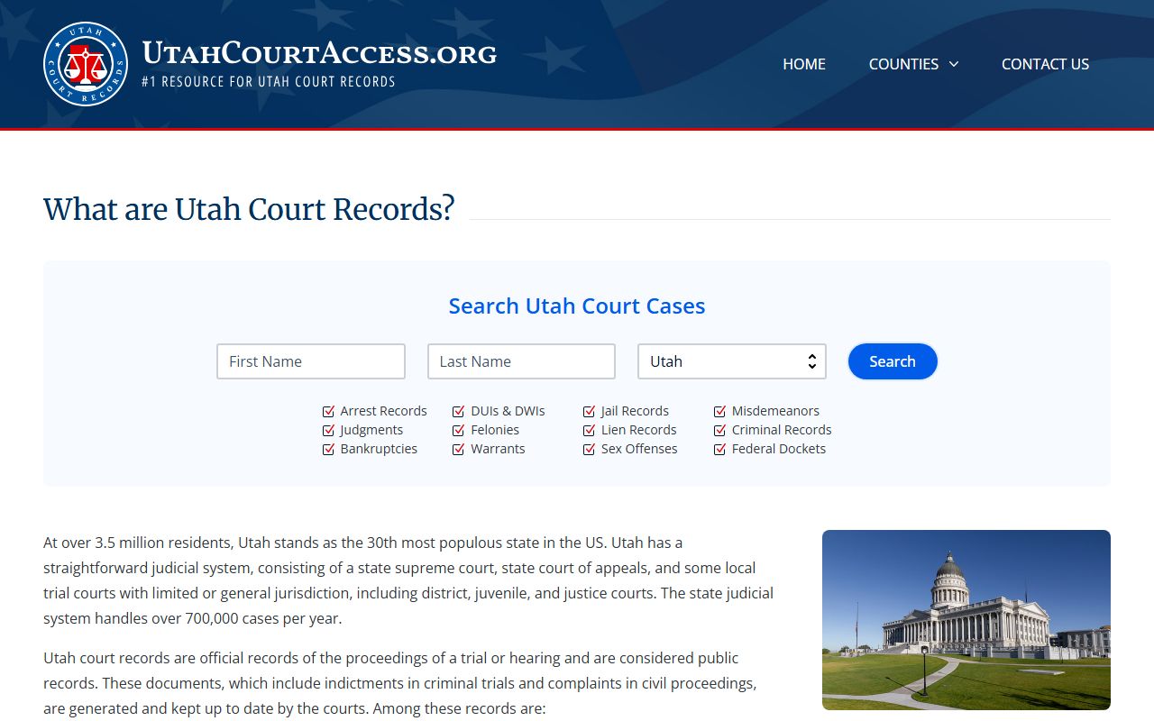Open the UtahCourtAccess.org site title link
The height and width of the screenshot is (721, 1154).
click(319, 53)
